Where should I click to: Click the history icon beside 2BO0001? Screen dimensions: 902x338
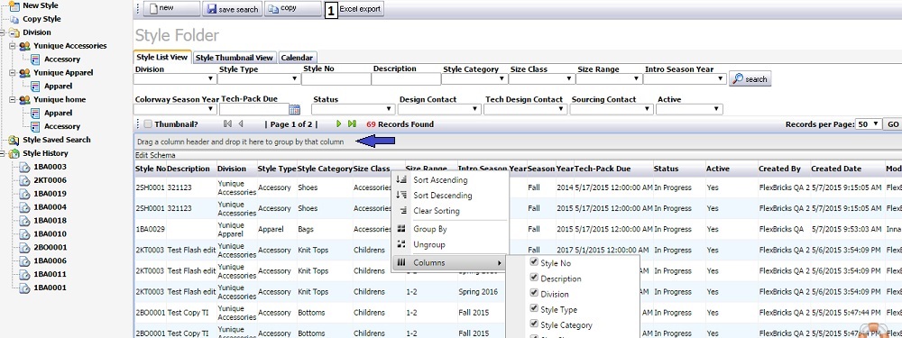[24, 248]
